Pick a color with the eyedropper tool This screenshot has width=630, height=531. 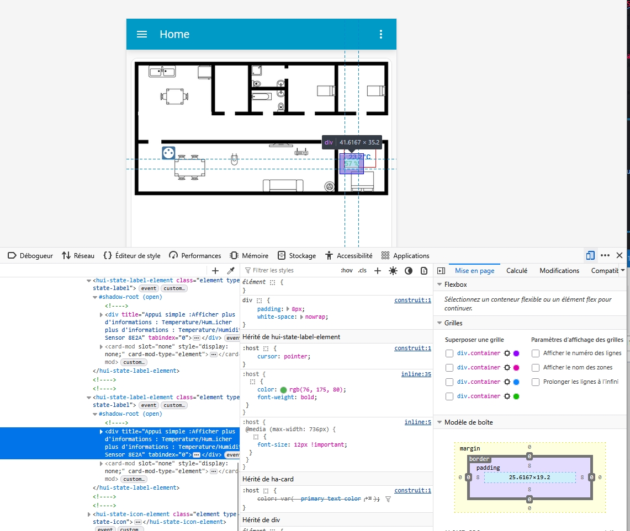[x=231, y=271]
